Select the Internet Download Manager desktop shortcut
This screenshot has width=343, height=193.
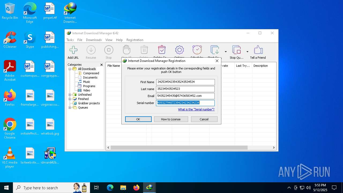click(x=70, y=13)
